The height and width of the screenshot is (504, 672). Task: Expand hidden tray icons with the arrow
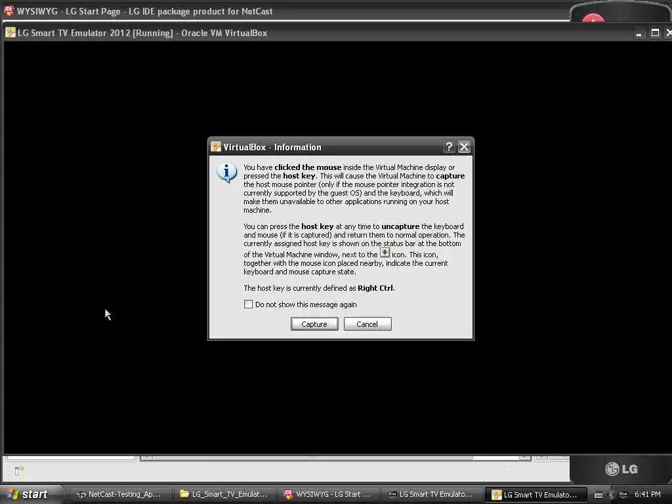point(611,495)
